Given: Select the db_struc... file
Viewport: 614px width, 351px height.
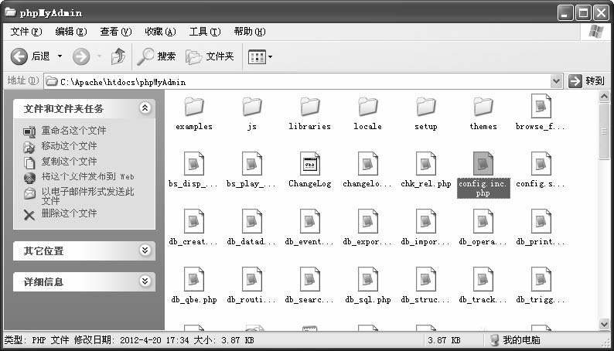Looking at the screenshot, I should coord(425,285).
